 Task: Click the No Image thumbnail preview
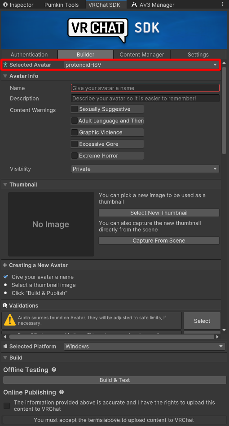click(51, 224)
